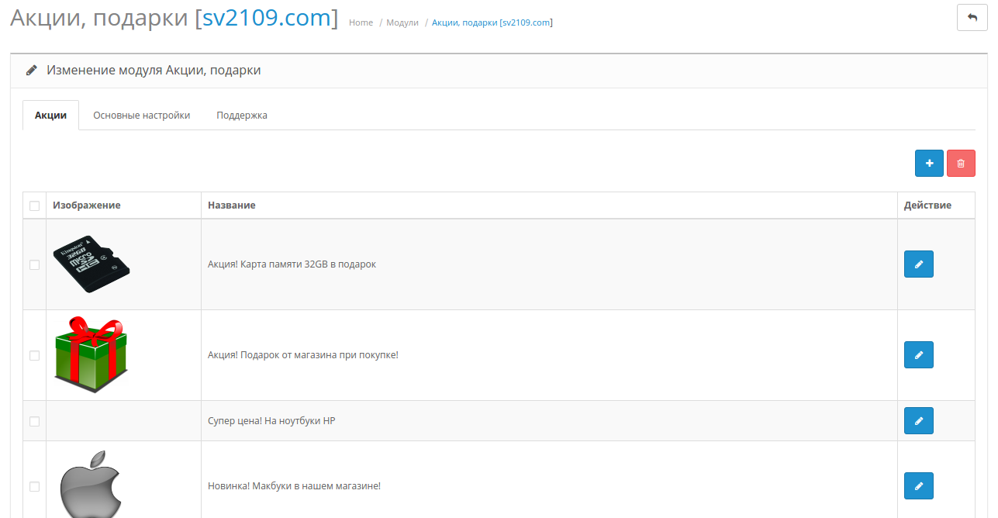Open the Модули breadcrumb link
This screenshot has width=998, height=518.
click(402, 22)
